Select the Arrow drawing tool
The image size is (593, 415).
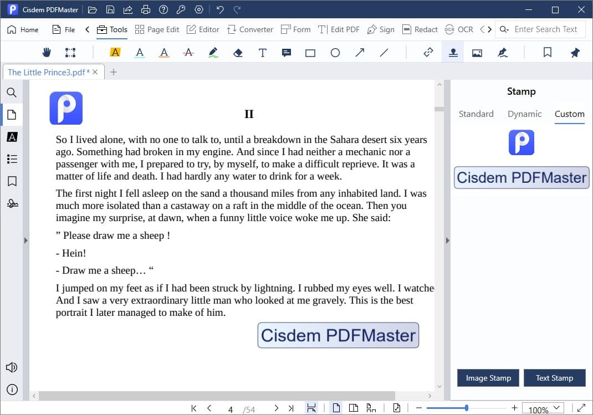point(359,52)
